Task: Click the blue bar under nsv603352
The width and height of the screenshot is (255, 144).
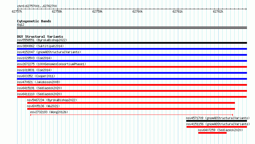Action: [132, 79]
